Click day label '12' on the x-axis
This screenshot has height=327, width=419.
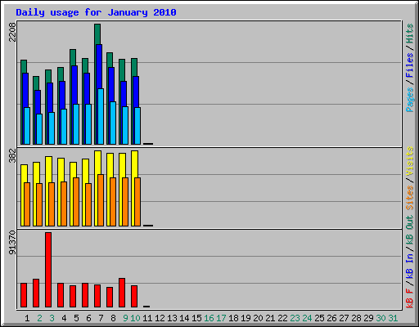coord(160,318)
